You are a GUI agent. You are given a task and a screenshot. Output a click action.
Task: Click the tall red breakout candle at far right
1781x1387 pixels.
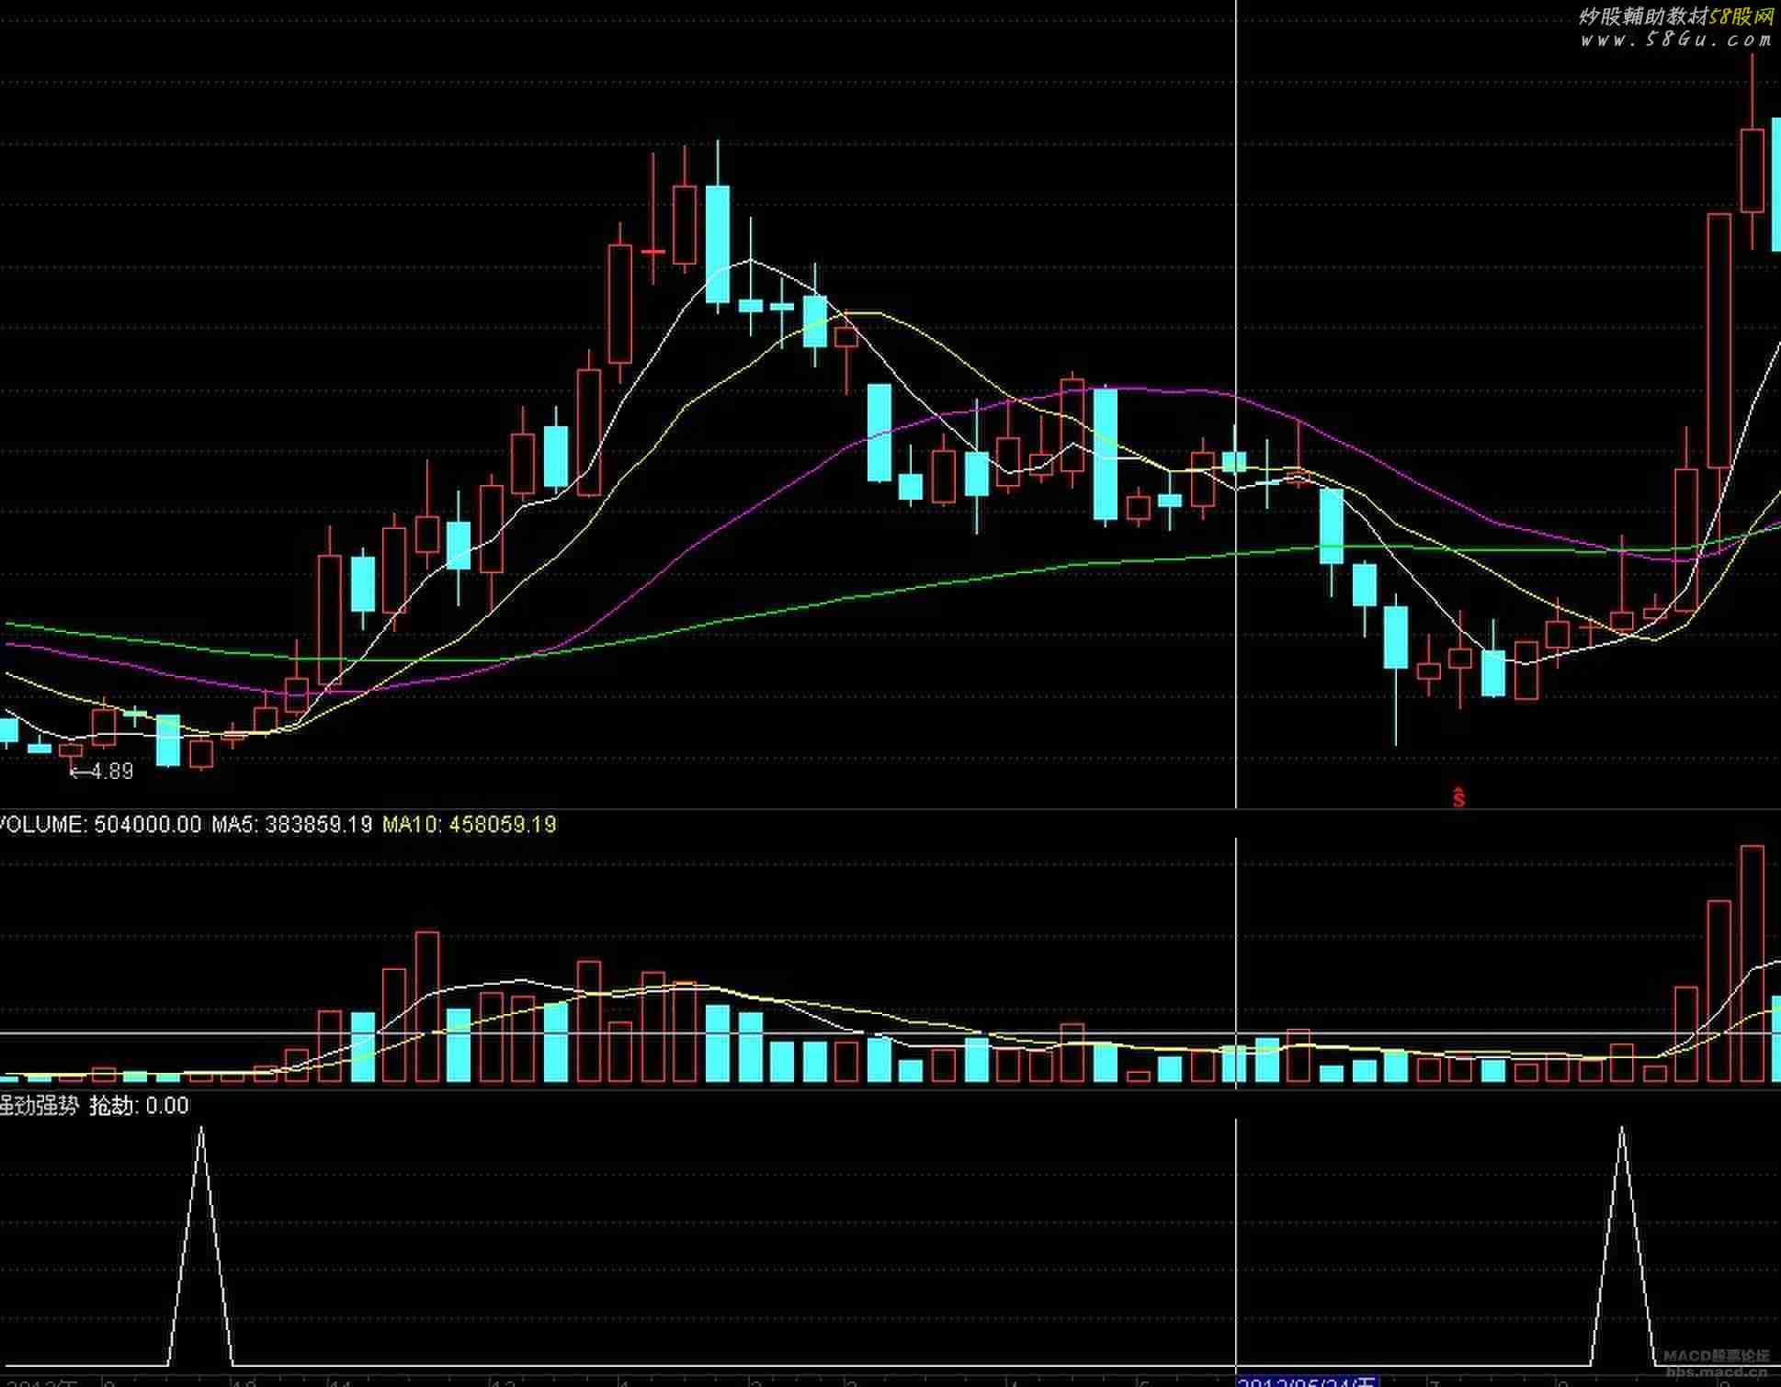1719,340
